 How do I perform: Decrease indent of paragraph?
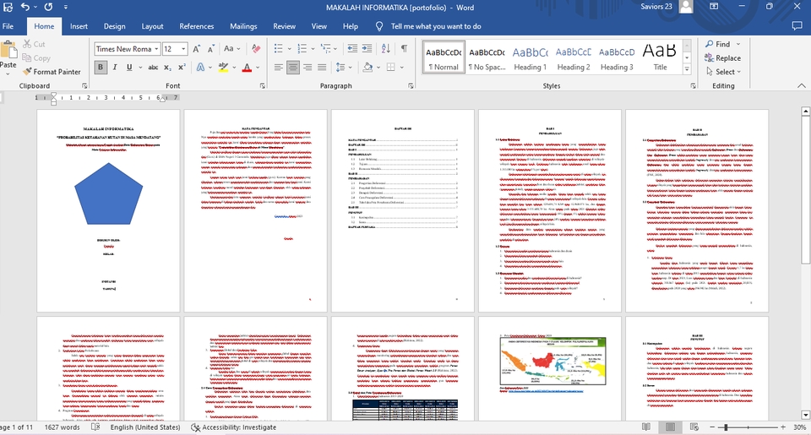[352, 49]
